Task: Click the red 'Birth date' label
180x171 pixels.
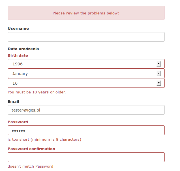Action: (x=18, y=55)
